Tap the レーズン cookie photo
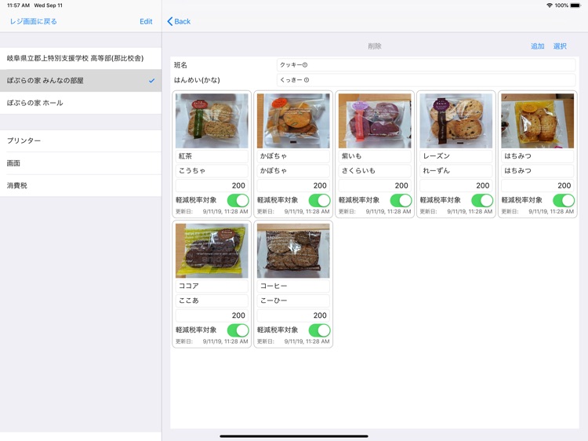 click(456, 121)
